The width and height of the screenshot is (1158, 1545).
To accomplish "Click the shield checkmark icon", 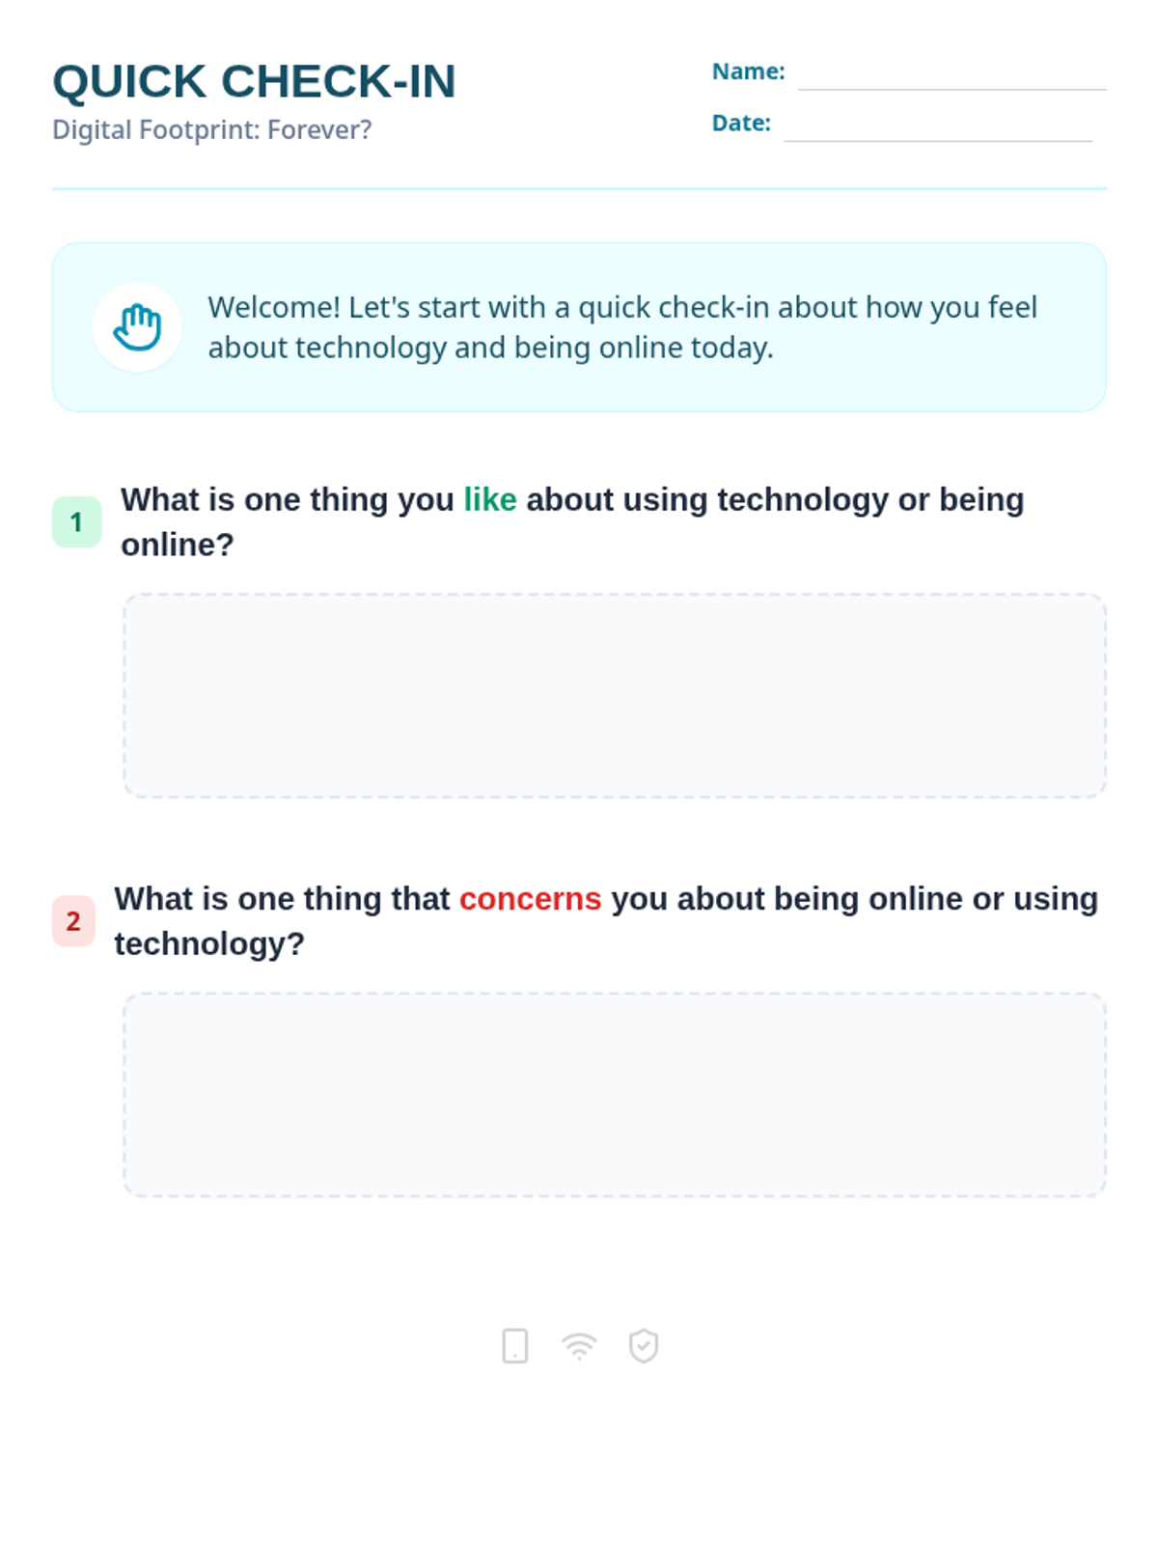I will tap(644, 1345).
